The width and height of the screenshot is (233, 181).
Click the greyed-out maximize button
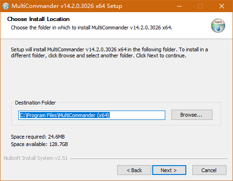tap(200, 6)
